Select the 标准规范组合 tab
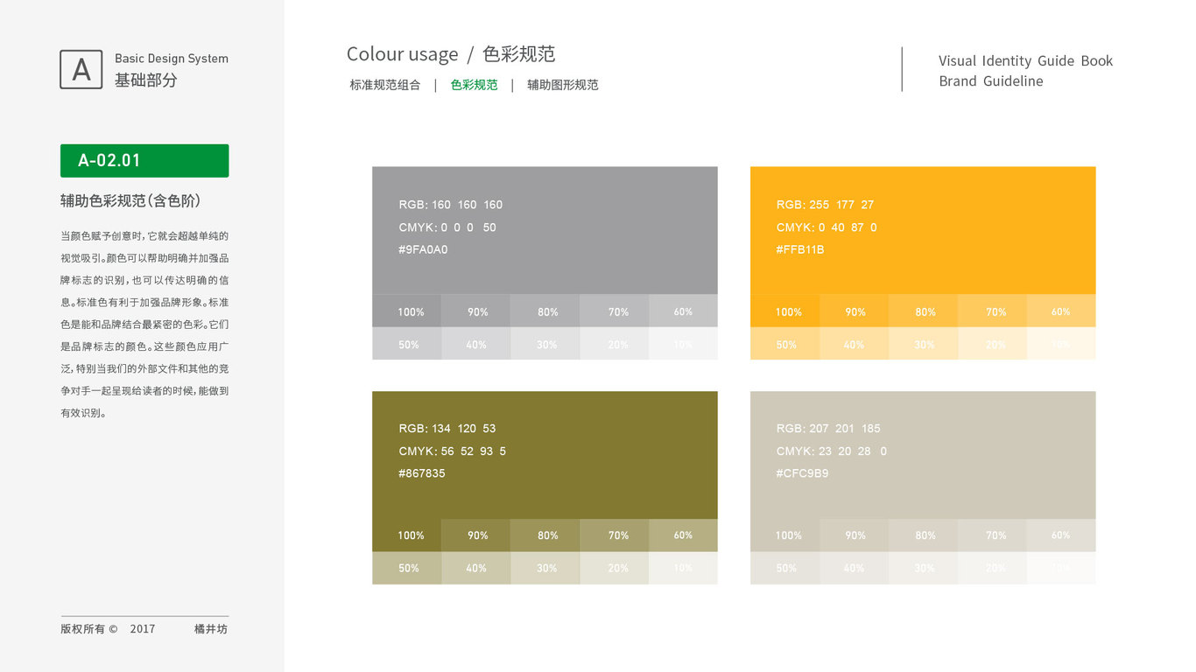 coord(385,85)
